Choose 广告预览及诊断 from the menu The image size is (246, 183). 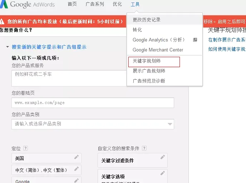pyautogui.click(x=164, y=81)
